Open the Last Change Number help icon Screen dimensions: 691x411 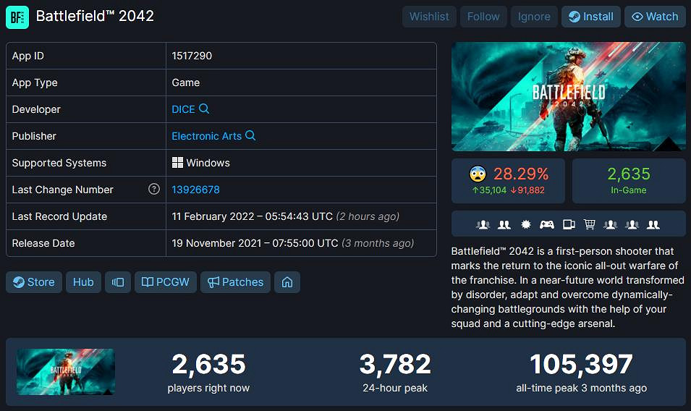click(x=153, y=190)
